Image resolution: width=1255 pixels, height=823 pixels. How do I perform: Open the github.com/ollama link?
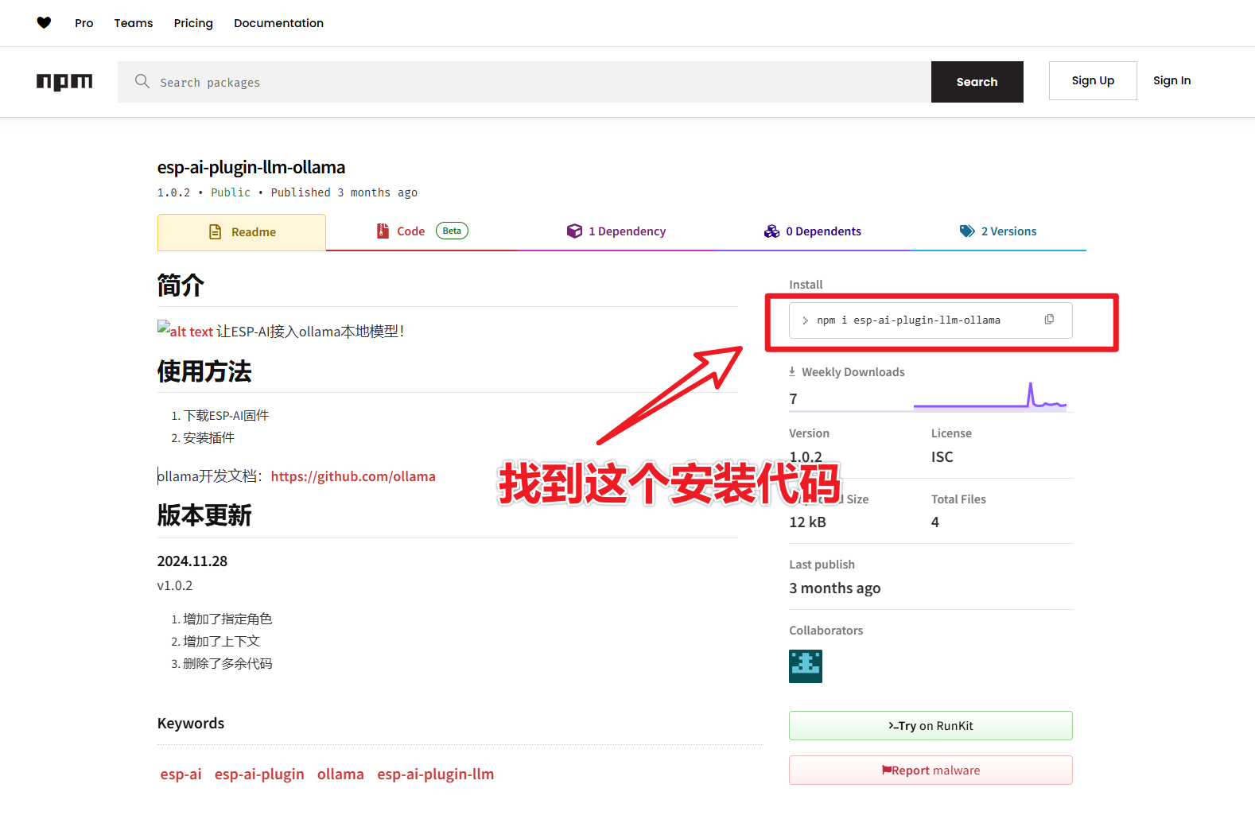point(353,476)
